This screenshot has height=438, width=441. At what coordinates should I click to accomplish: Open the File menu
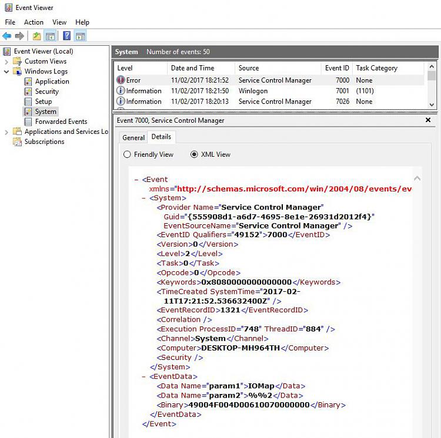pyautogui.click(x=10, y=22)
